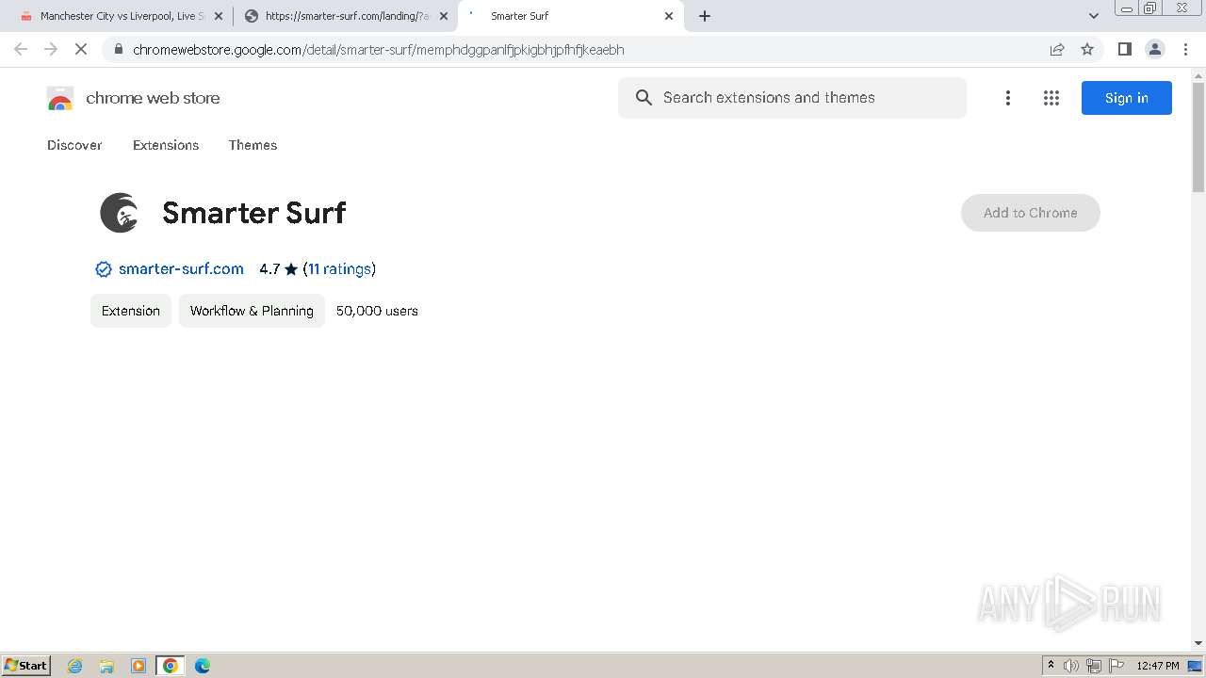
Task: Click the 12:47 PM clock
Action: point(1158,666)
